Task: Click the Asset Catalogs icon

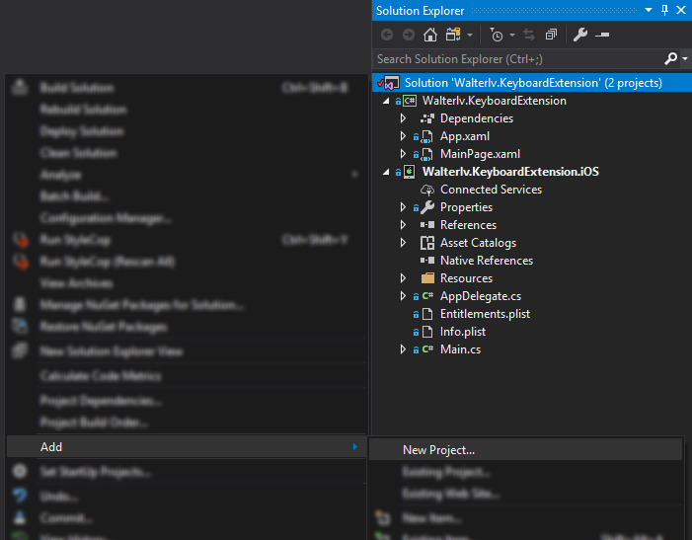Action: 427,243
